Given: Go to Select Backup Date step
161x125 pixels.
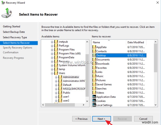Looking at the screenshot, I should (x=14, y=32).
